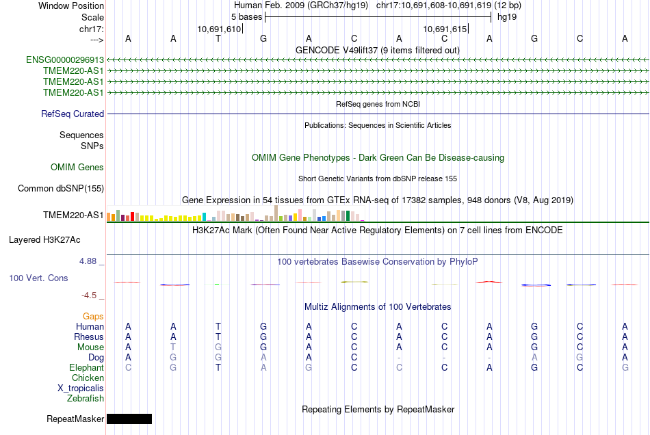Click the tallest tan bar in GTEx chart
650x435 pixels.
click(x=276, y=213)
